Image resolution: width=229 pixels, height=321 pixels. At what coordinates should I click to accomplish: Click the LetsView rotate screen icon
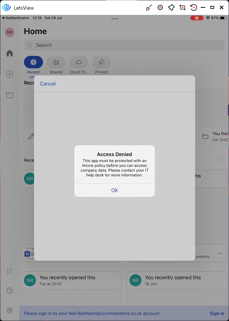(193, 7)
